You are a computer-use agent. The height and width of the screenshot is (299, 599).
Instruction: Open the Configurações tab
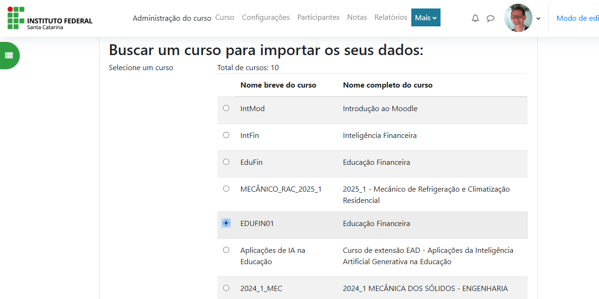(266, 17)
